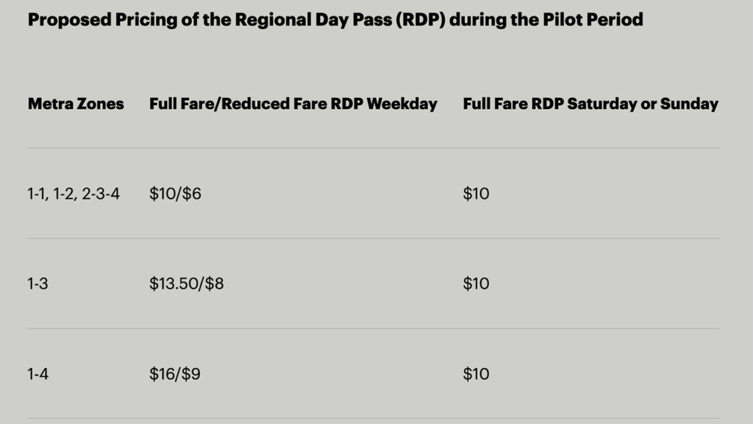This screenshot has height=424, width=753.
Task: Click the divider line between the 1-3 and 1-4 rows
Action: coord(374,328)
